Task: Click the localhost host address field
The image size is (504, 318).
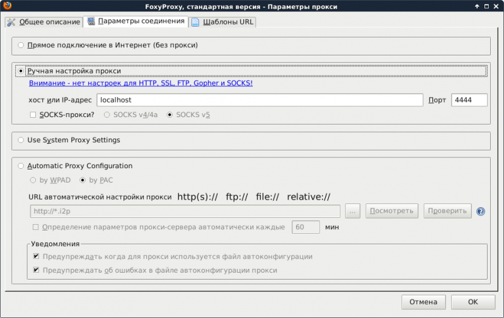Action: pyautogui.click(x=259, y=100)
